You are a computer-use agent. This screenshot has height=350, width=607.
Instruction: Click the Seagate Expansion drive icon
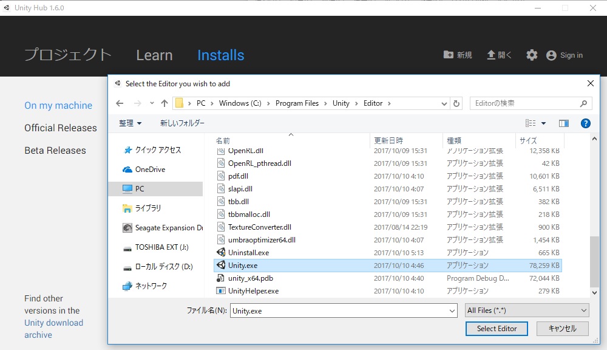tap(127, 228)
